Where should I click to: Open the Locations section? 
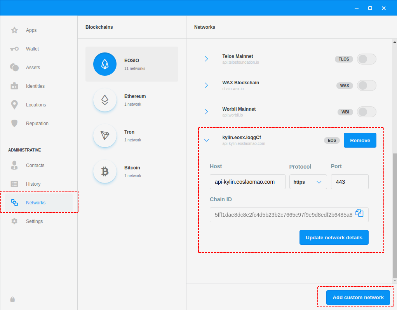(36, 105)
